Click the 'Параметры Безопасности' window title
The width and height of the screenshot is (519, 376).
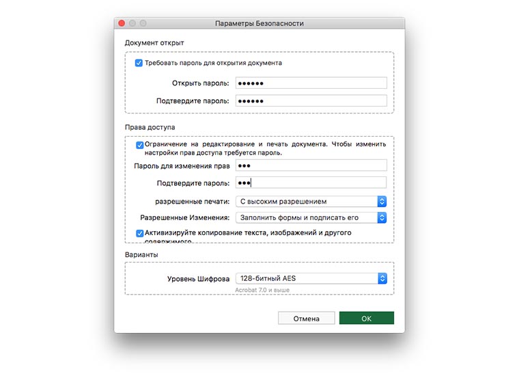pyautogui.click(x=259, y=23)
